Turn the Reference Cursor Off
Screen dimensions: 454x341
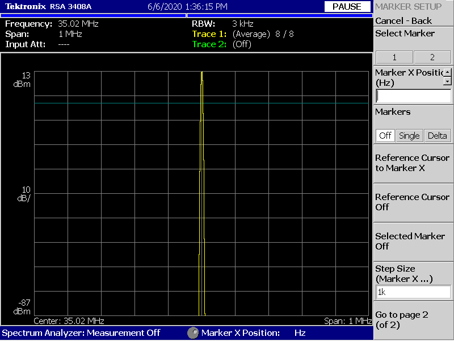[x=413, y=202]
